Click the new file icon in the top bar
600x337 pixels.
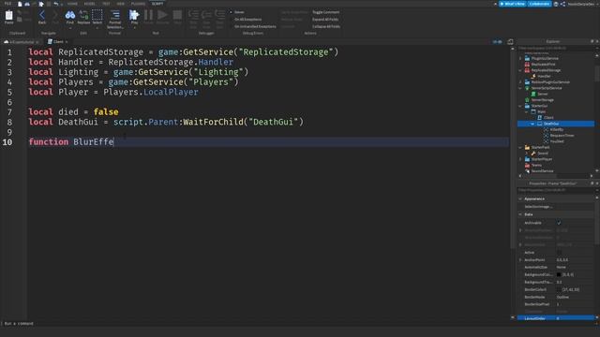[20, 4]
